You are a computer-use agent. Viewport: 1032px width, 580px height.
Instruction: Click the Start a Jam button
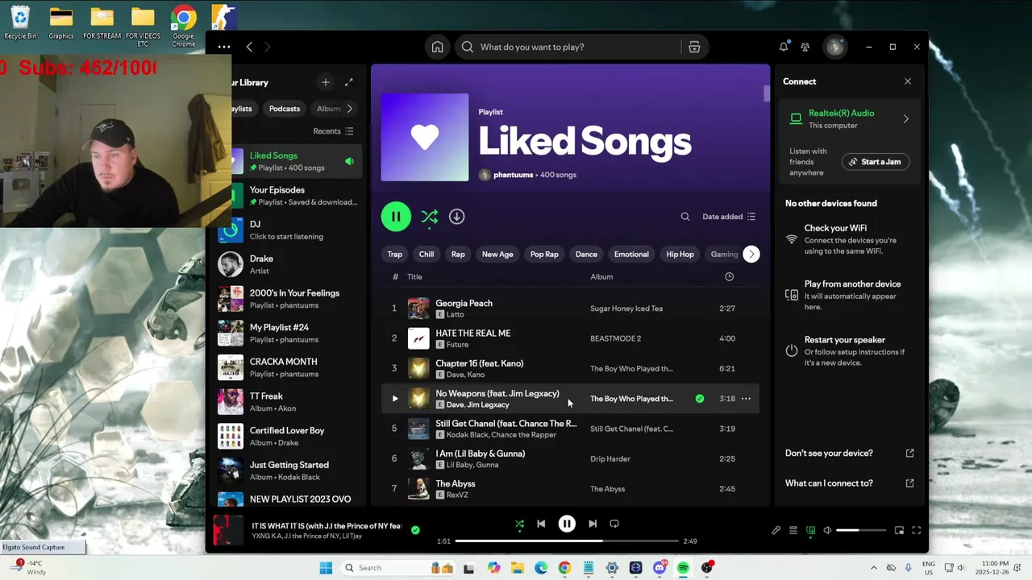tap(876, 162)
